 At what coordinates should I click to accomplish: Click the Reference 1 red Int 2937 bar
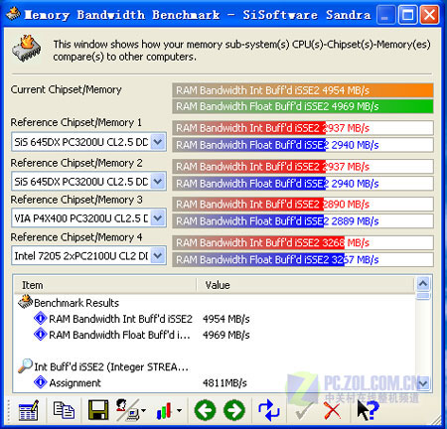303,128
